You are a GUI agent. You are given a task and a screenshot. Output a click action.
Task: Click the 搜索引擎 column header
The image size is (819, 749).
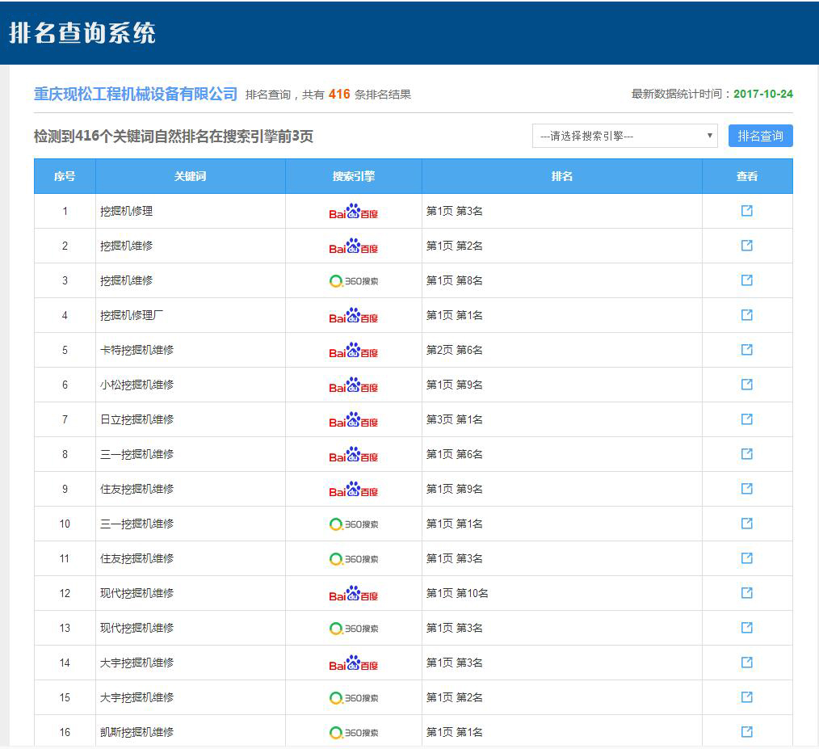coord(354,176)
